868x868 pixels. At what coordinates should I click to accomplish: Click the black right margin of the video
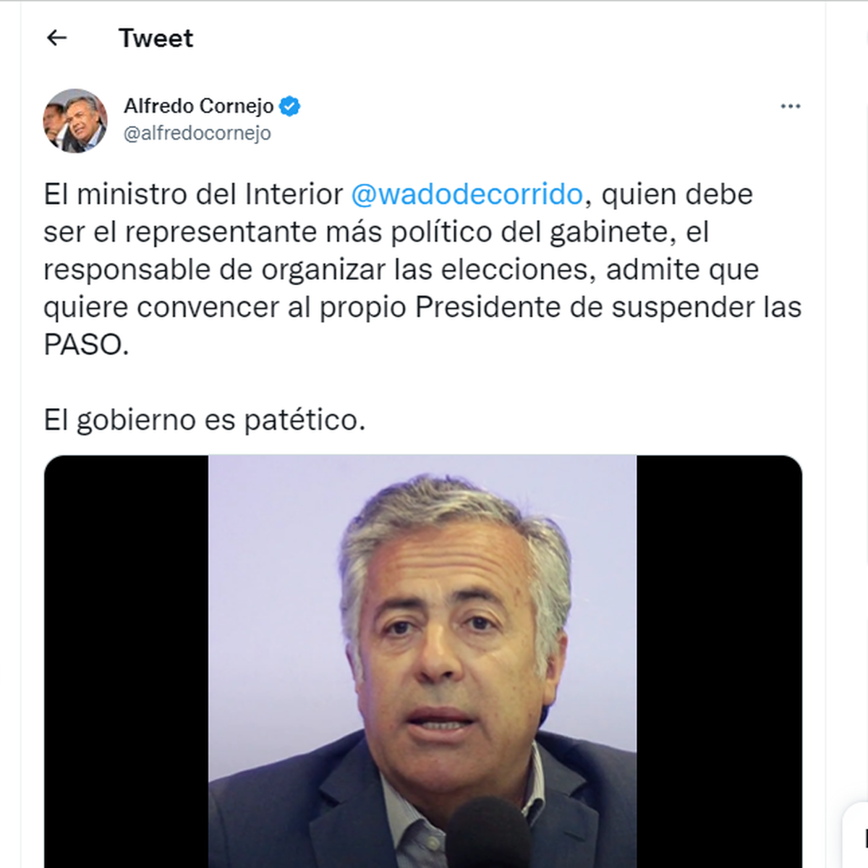719,661
